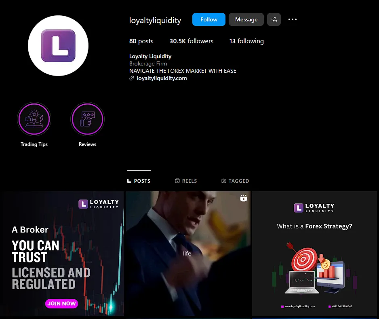Viewport: 379px width, 319px height.
Task: Click the 'Reviews' highlight label
Action: (88, 144)
